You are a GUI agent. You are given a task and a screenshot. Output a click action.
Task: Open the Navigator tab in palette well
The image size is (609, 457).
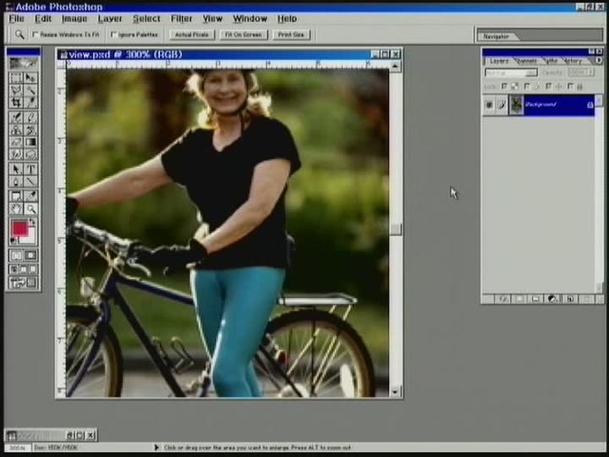coord(496,36)
